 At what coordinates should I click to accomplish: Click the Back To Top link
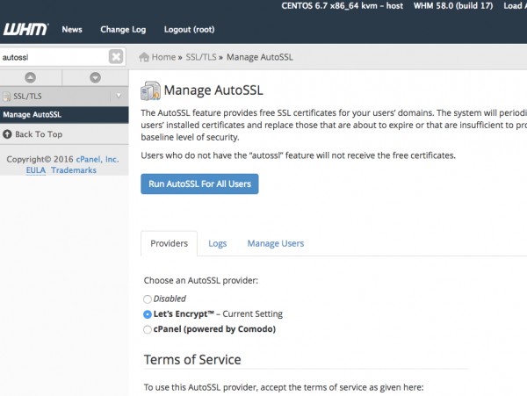coord(39,134)
